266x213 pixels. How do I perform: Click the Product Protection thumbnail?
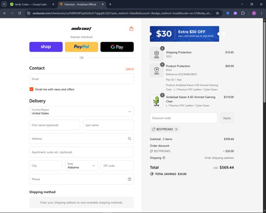156,70
